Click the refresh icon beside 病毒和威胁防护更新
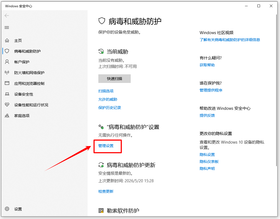The height and width of the screenshot is (219, 280). click(101, 165)
